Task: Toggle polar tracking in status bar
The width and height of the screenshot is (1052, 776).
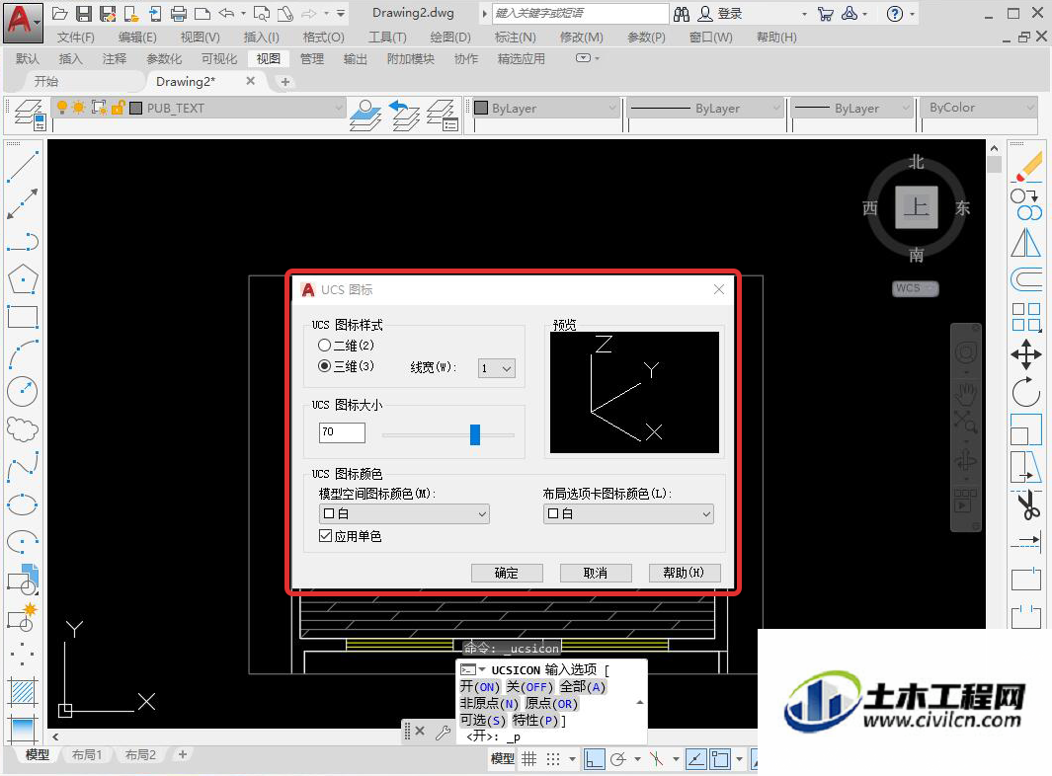Action: click(x=618, y=759)
